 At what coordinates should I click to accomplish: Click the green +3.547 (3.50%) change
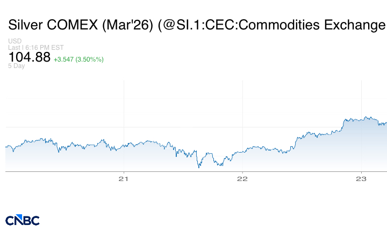click(x=78, y=59)
